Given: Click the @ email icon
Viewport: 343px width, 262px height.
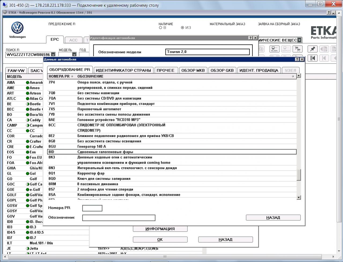Looking at the screenshot, I should pyautogui.click(x=261, y=49).
